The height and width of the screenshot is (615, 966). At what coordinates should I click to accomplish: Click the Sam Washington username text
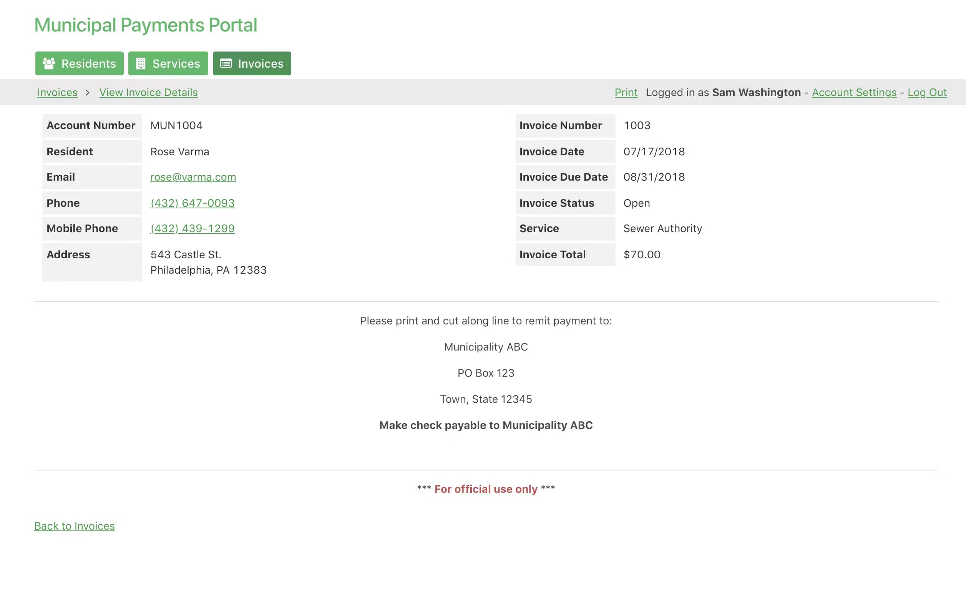(756, 93)
